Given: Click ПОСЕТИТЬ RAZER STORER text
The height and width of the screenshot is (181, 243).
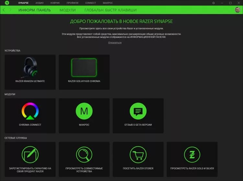Looking at the screenshot, I should (x=138, y=168).
